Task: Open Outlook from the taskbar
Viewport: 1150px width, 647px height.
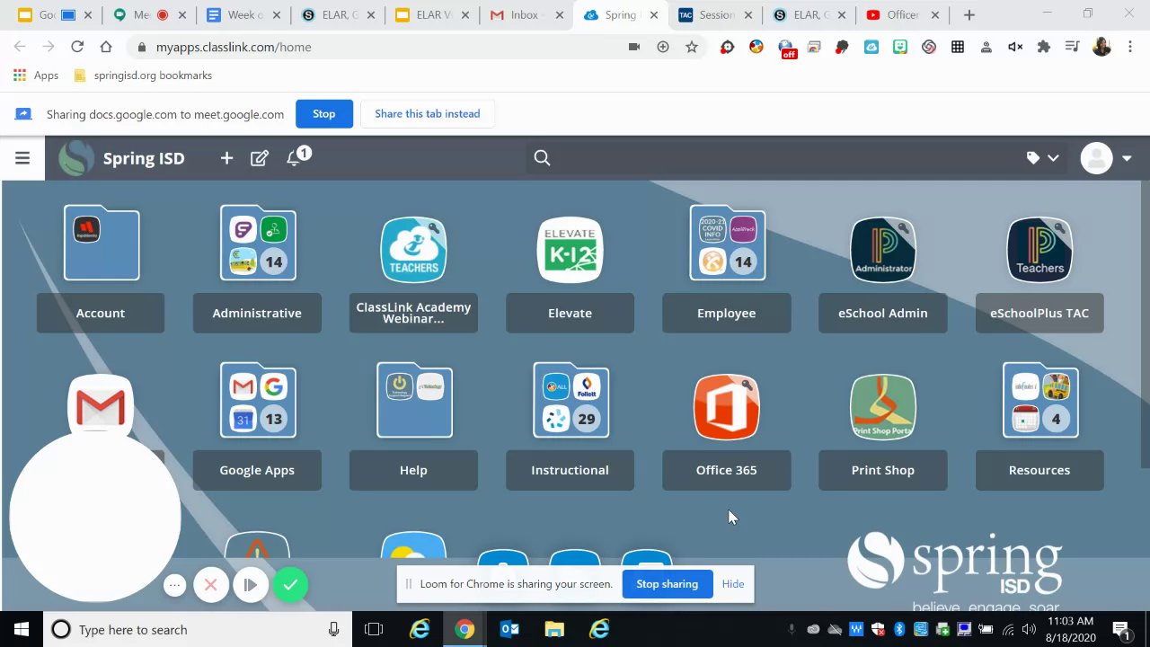Action: [509, 630]
